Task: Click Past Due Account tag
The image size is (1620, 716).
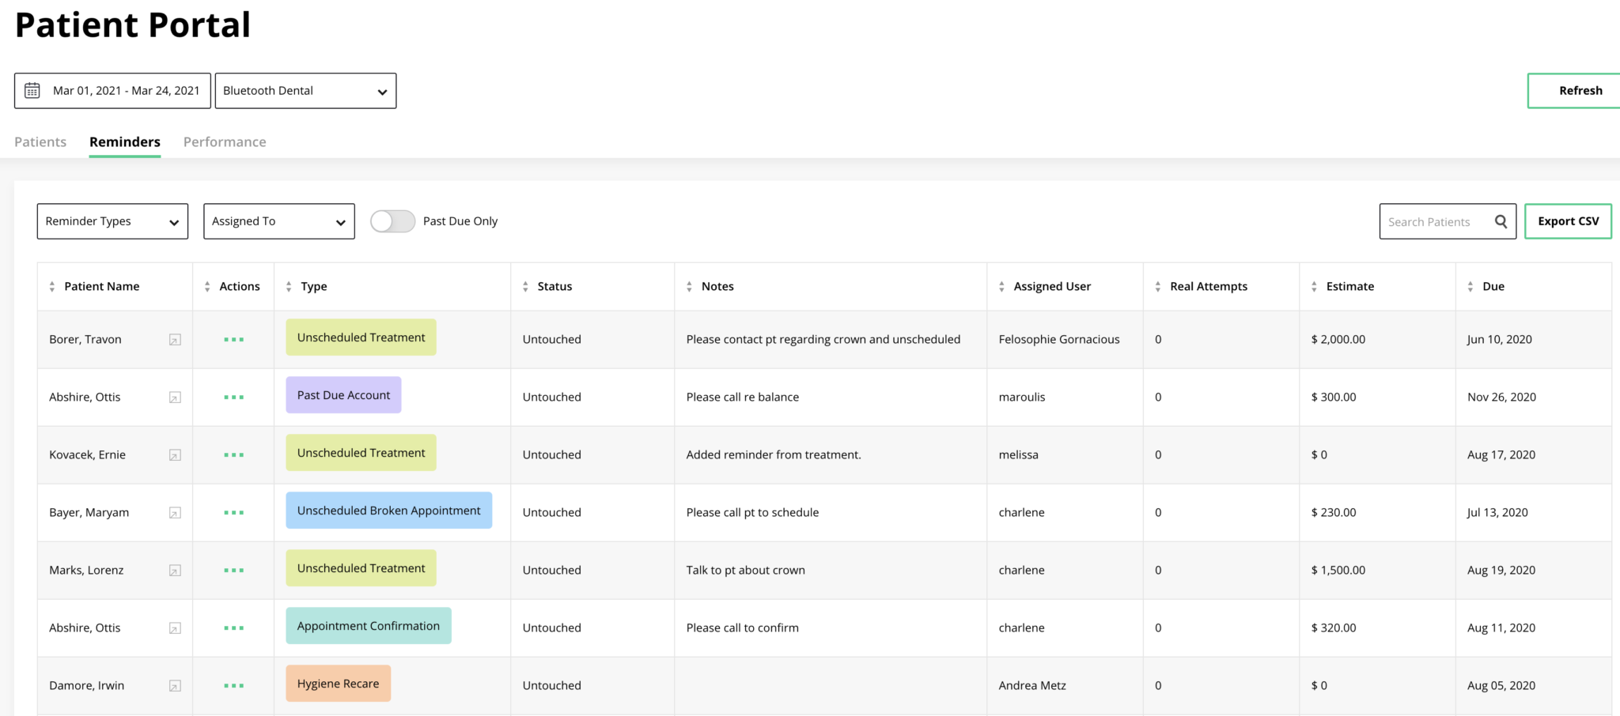Action: [x=343, y=395]
